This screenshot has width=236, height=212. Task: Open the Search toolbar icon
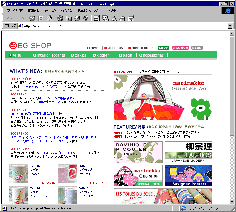click(60, 19)
